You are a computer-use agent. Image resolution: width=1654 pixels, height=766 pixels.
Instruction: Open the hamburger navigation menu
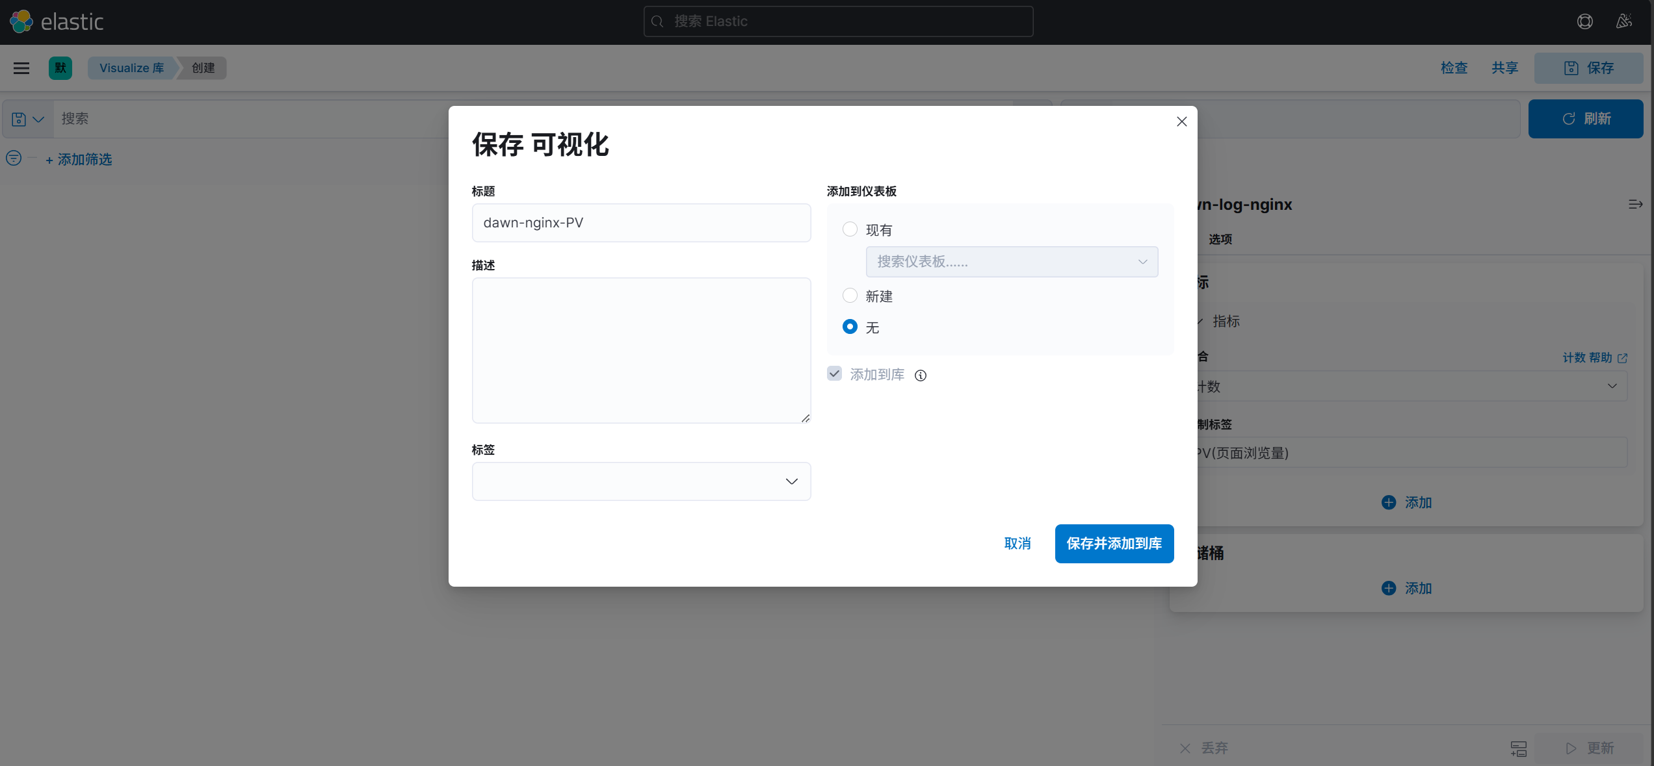point(21,68)
